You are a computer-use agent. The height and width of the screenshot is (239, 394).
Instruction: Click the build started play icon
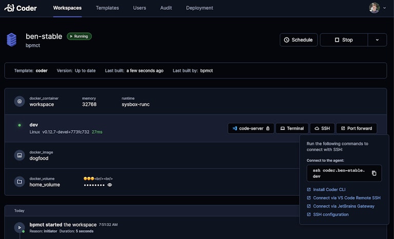point(19,227)
